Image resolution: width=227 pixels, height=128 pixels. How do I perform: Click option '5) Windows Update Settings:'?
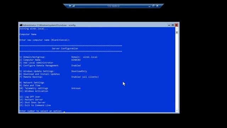pos(37,71)
